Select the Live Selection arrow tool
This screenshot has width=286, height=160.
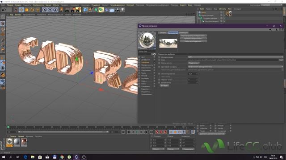point(16,10)
